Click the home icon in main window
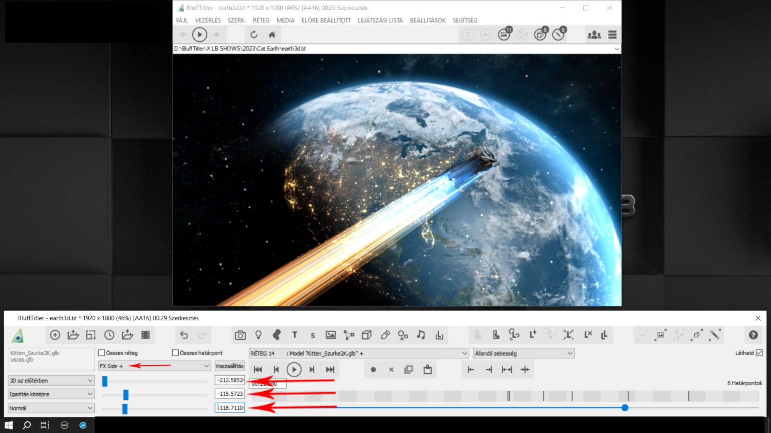Screen dimensions: 771x433 (272, 35)
